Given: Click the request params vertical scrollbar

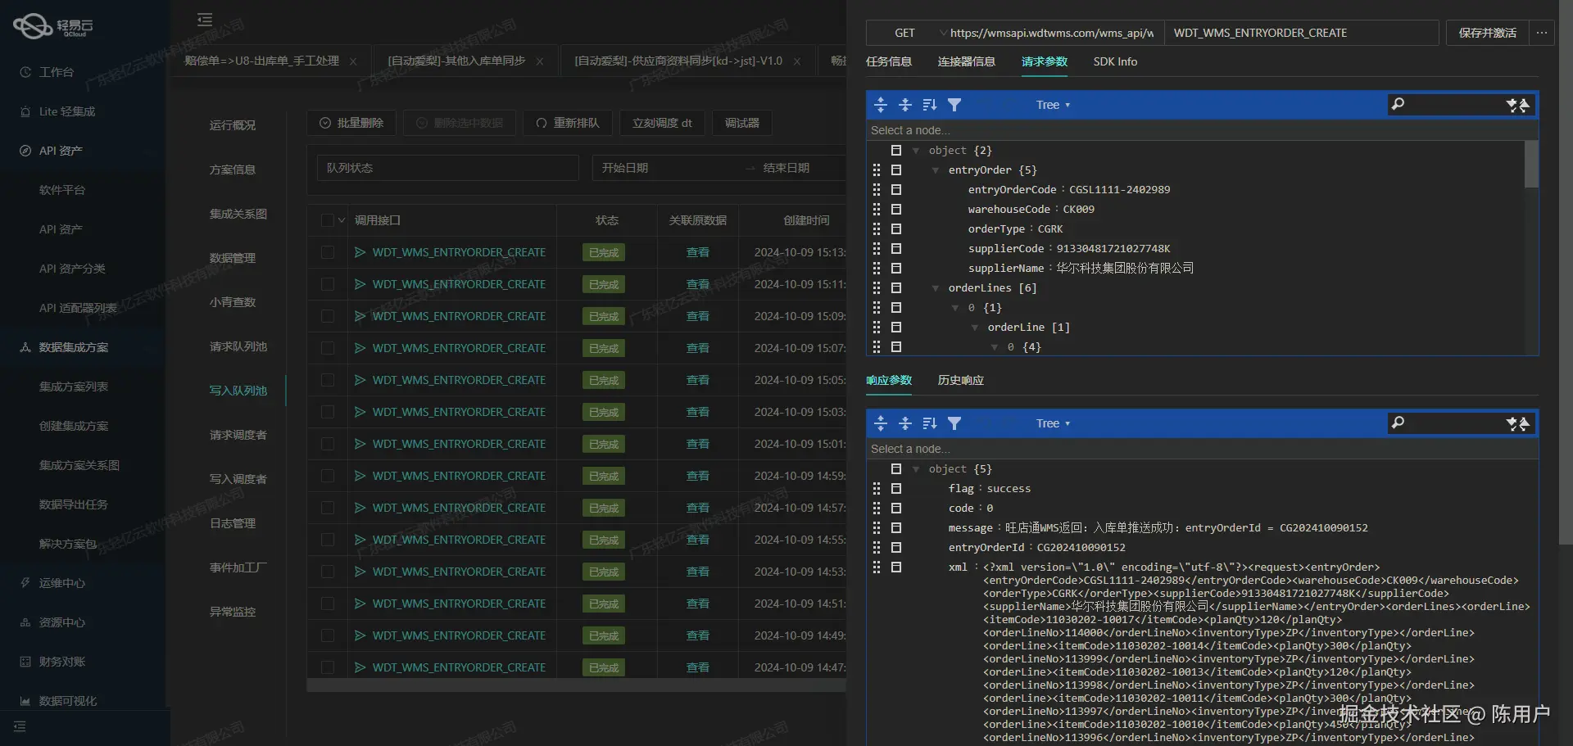Looking at the screenshot, I should pyautogui.click(x=1530, y=164).
